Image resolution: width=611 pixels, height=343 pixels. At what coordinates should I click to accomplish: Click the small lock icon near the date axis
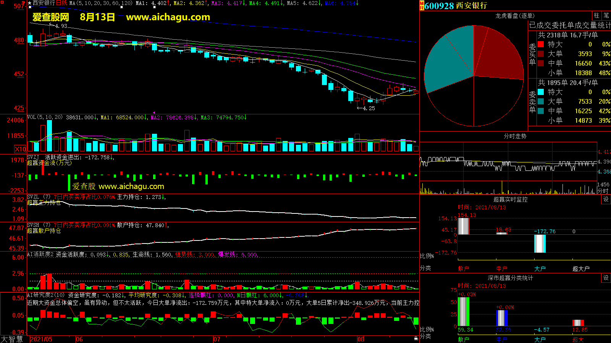[416, 338]
